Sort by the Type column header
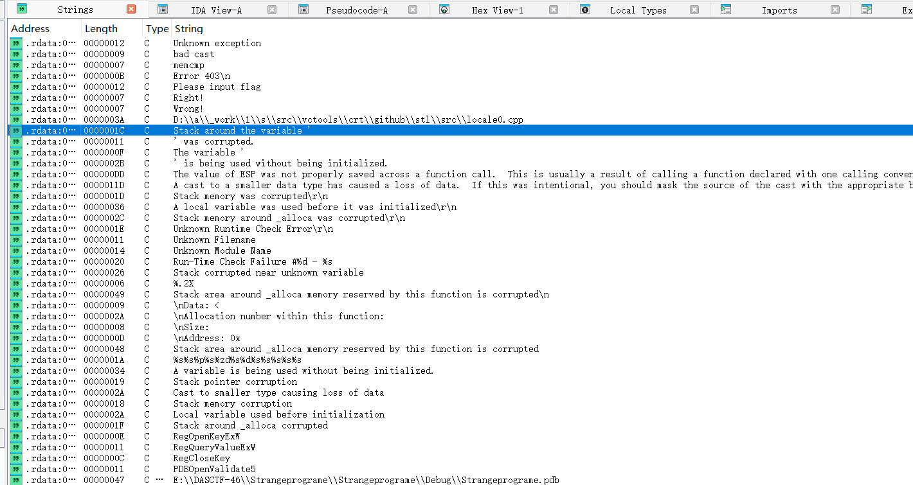913x485 pixels. point(157,28)
